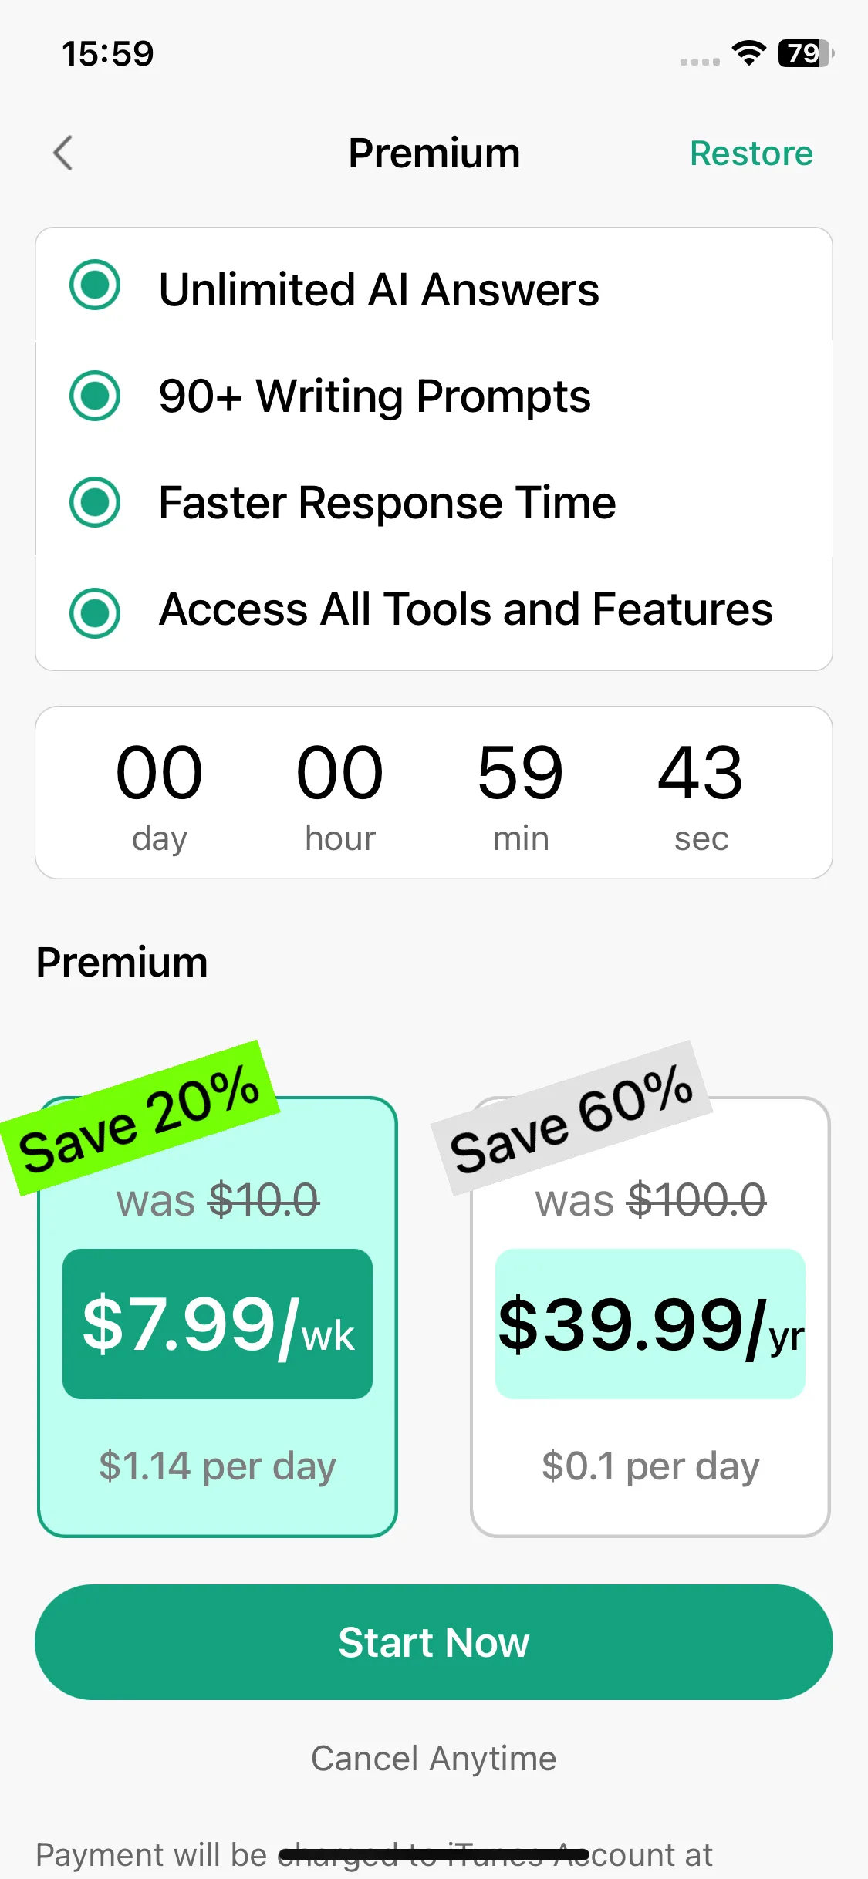Tap the status bar clock 15:59

pyautogui.click(x=108, y=53)
